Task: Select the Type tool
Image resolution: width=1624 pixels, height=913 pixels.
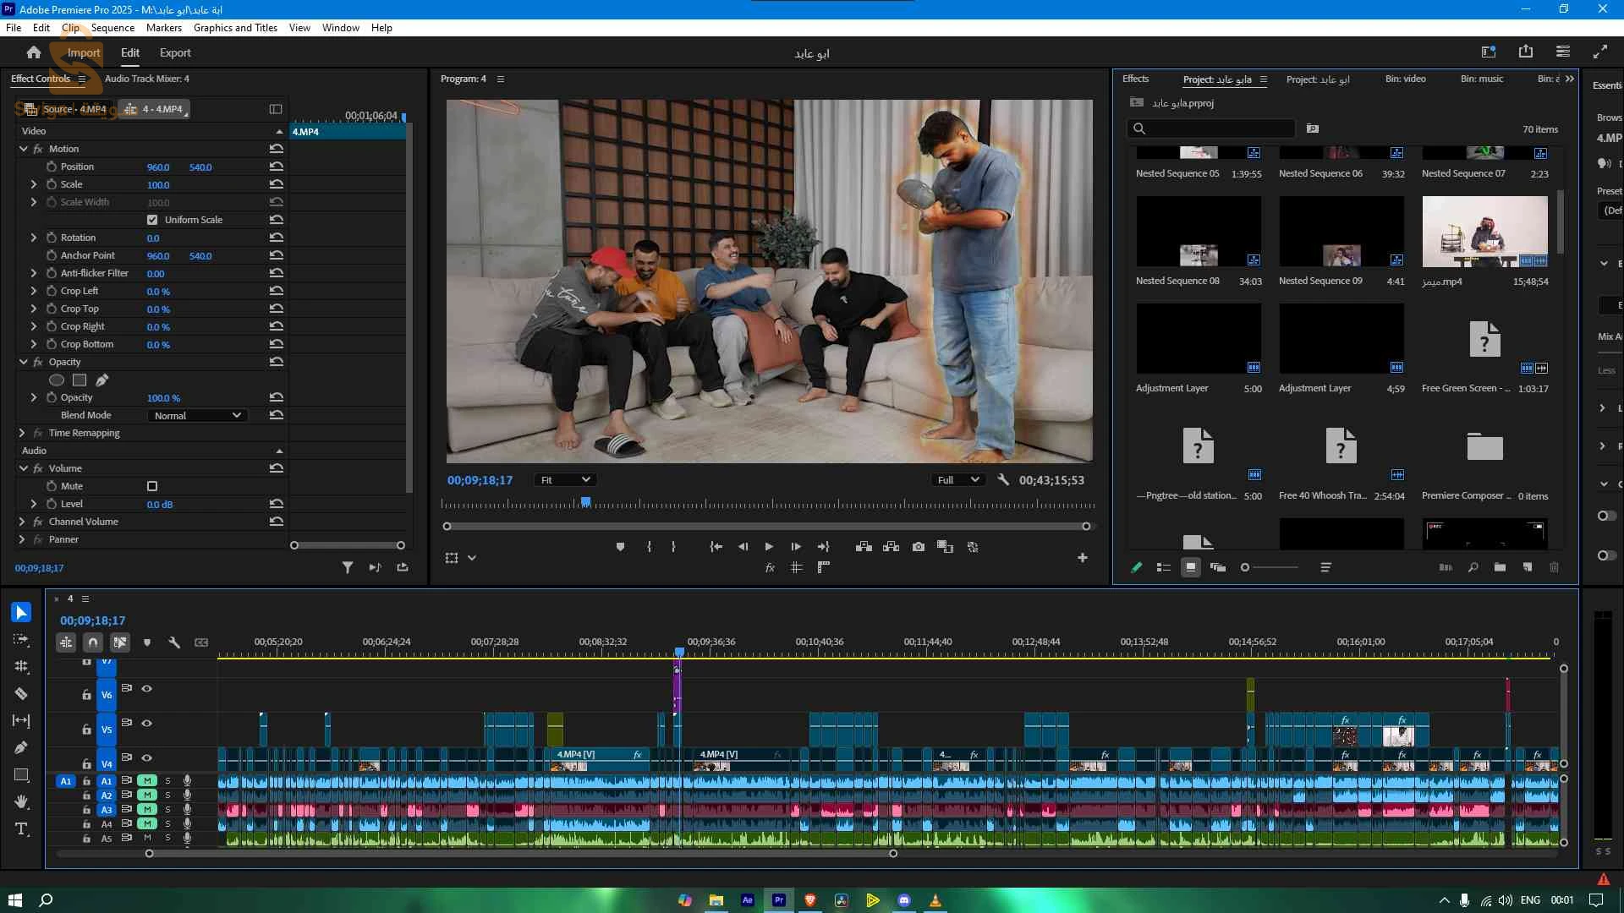Action: pos(21,828)
